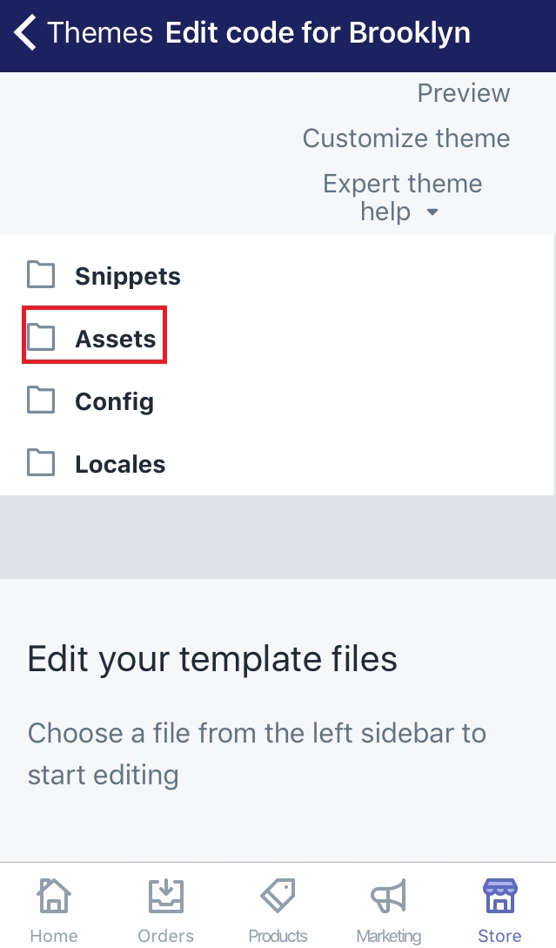Switch to the Marketing tab label
Viewport: 556px width, 948px height.
tap(389, 936)
